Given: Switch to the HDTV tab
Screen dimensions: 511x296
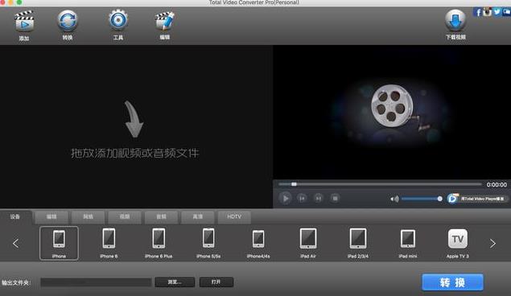Looking at the screenshot, I should coord(234,217).
